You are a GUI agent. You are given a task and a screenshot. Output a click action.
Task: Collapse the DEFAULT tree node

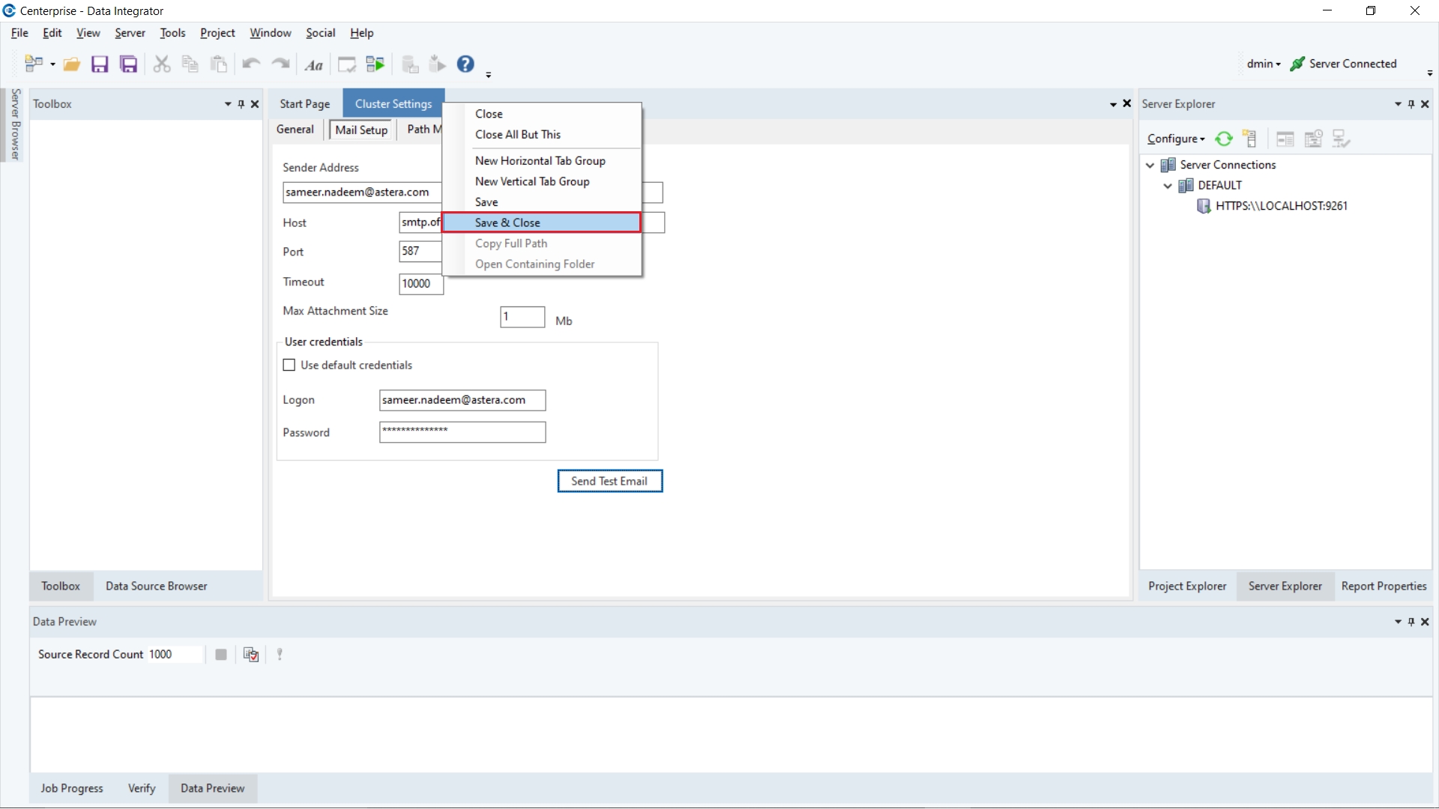(x=1168, y=186)
